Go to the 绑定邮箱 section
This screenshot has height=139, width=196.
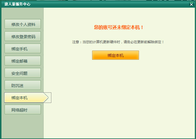click(23, 61)
